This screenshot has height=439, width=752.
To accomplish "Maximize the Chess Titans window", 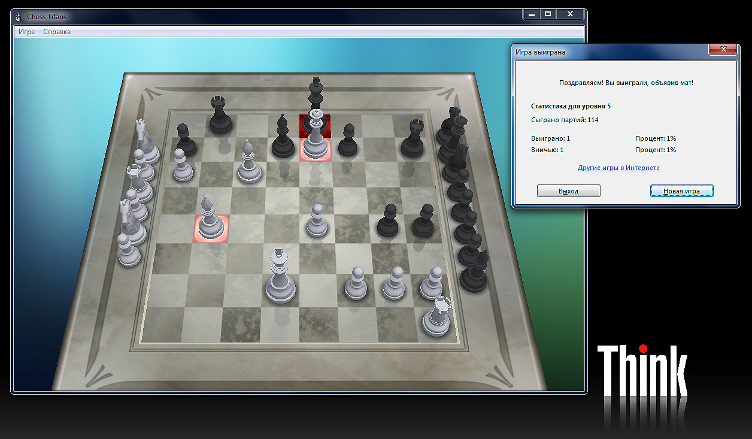I will (547, 14).
